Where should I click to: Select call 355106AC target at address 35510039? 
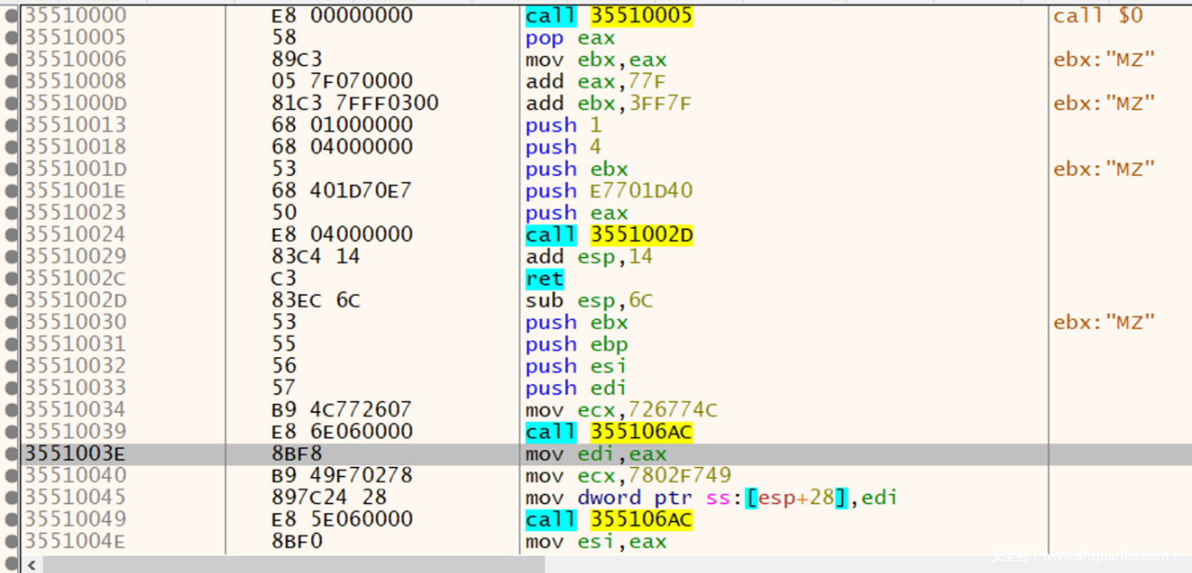point(641,432)
